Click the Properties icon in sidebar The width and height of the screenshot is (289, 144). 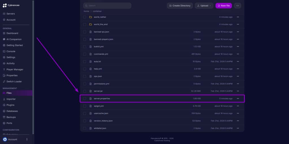click(x=4, y=75)
